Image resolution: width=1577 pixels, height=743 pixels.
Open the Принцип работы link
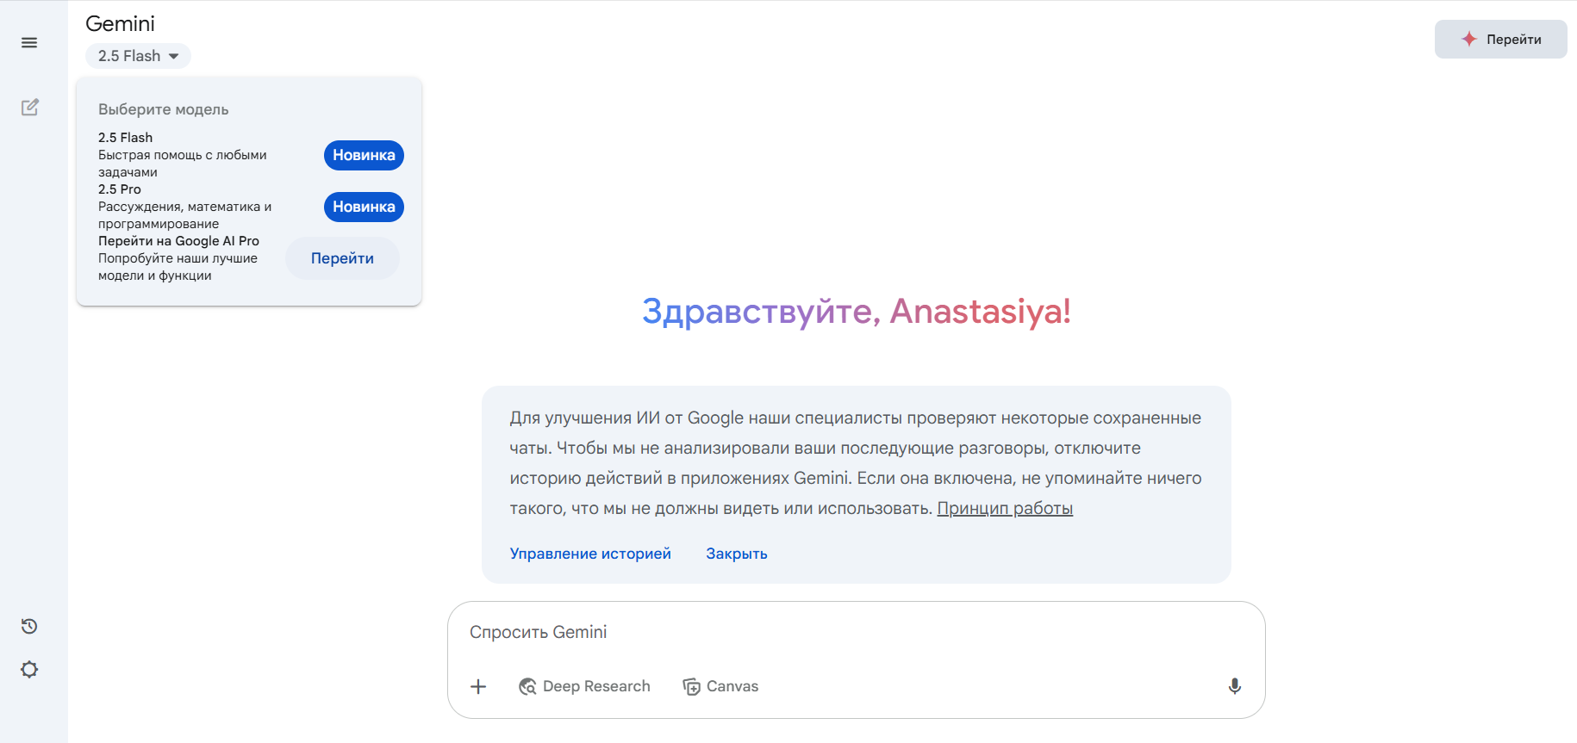pos(1005,508)
